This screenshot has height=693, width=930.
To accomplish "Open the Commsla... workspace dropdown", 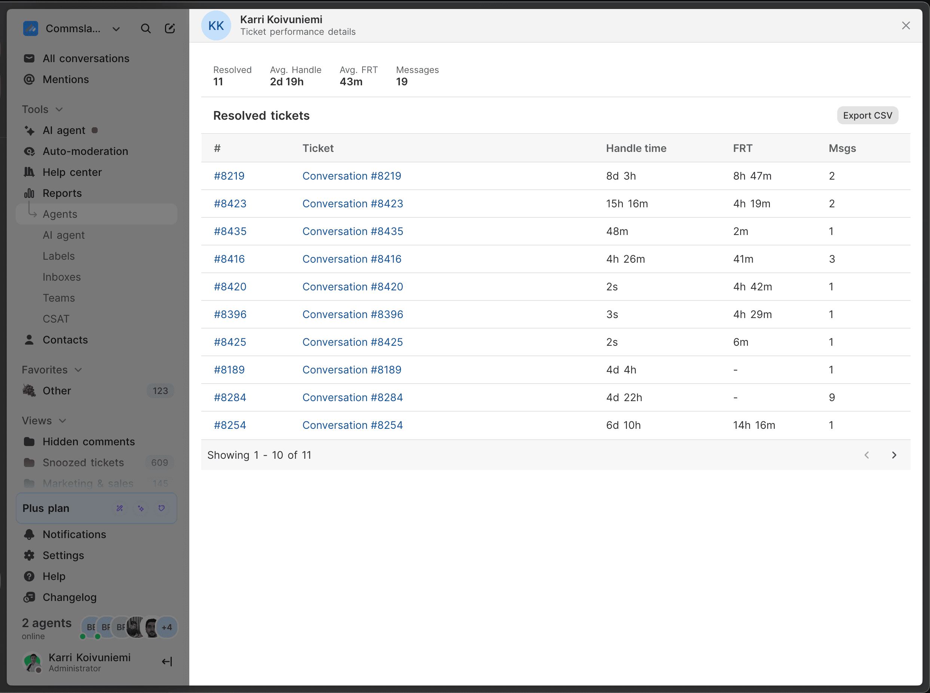I will coord(116,29).
